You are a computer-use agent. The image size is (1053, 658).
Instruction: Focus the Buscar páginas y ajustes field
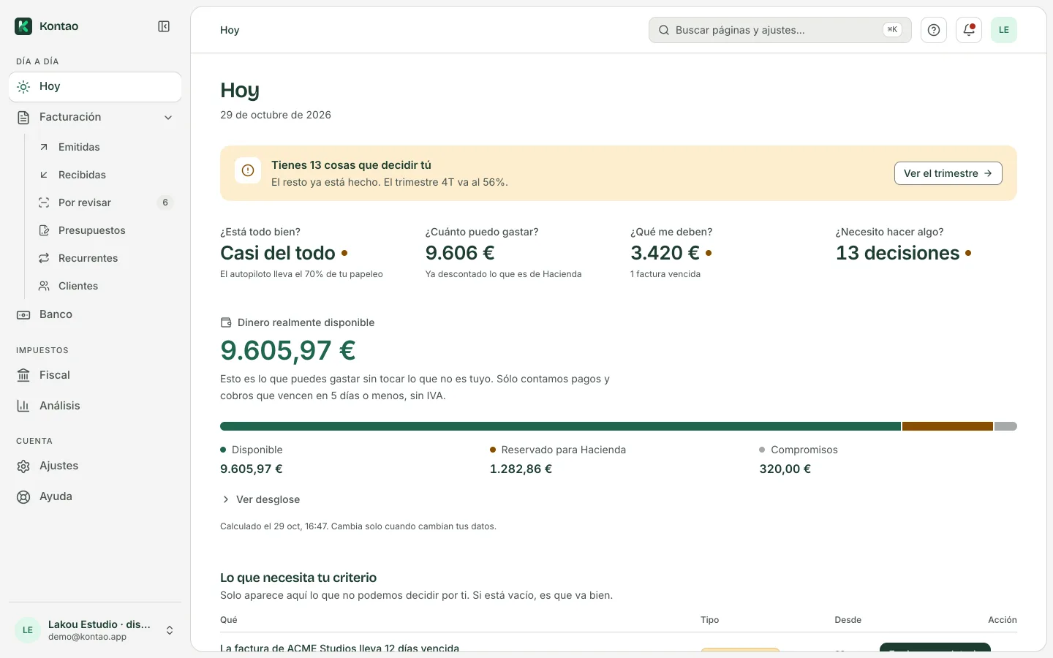[780, 30]
